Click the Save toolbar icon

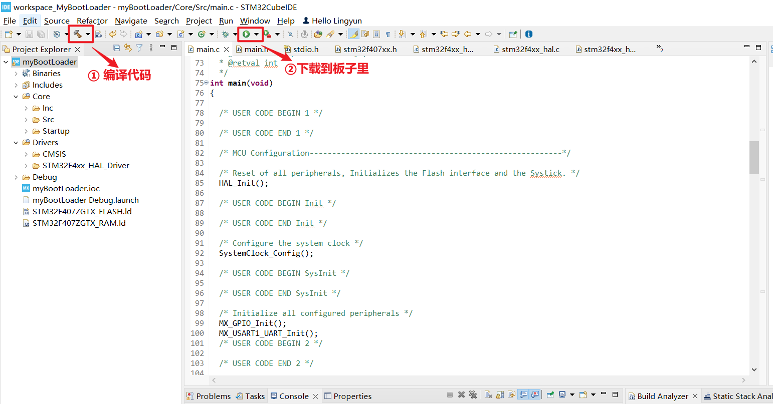click(29, 34)
